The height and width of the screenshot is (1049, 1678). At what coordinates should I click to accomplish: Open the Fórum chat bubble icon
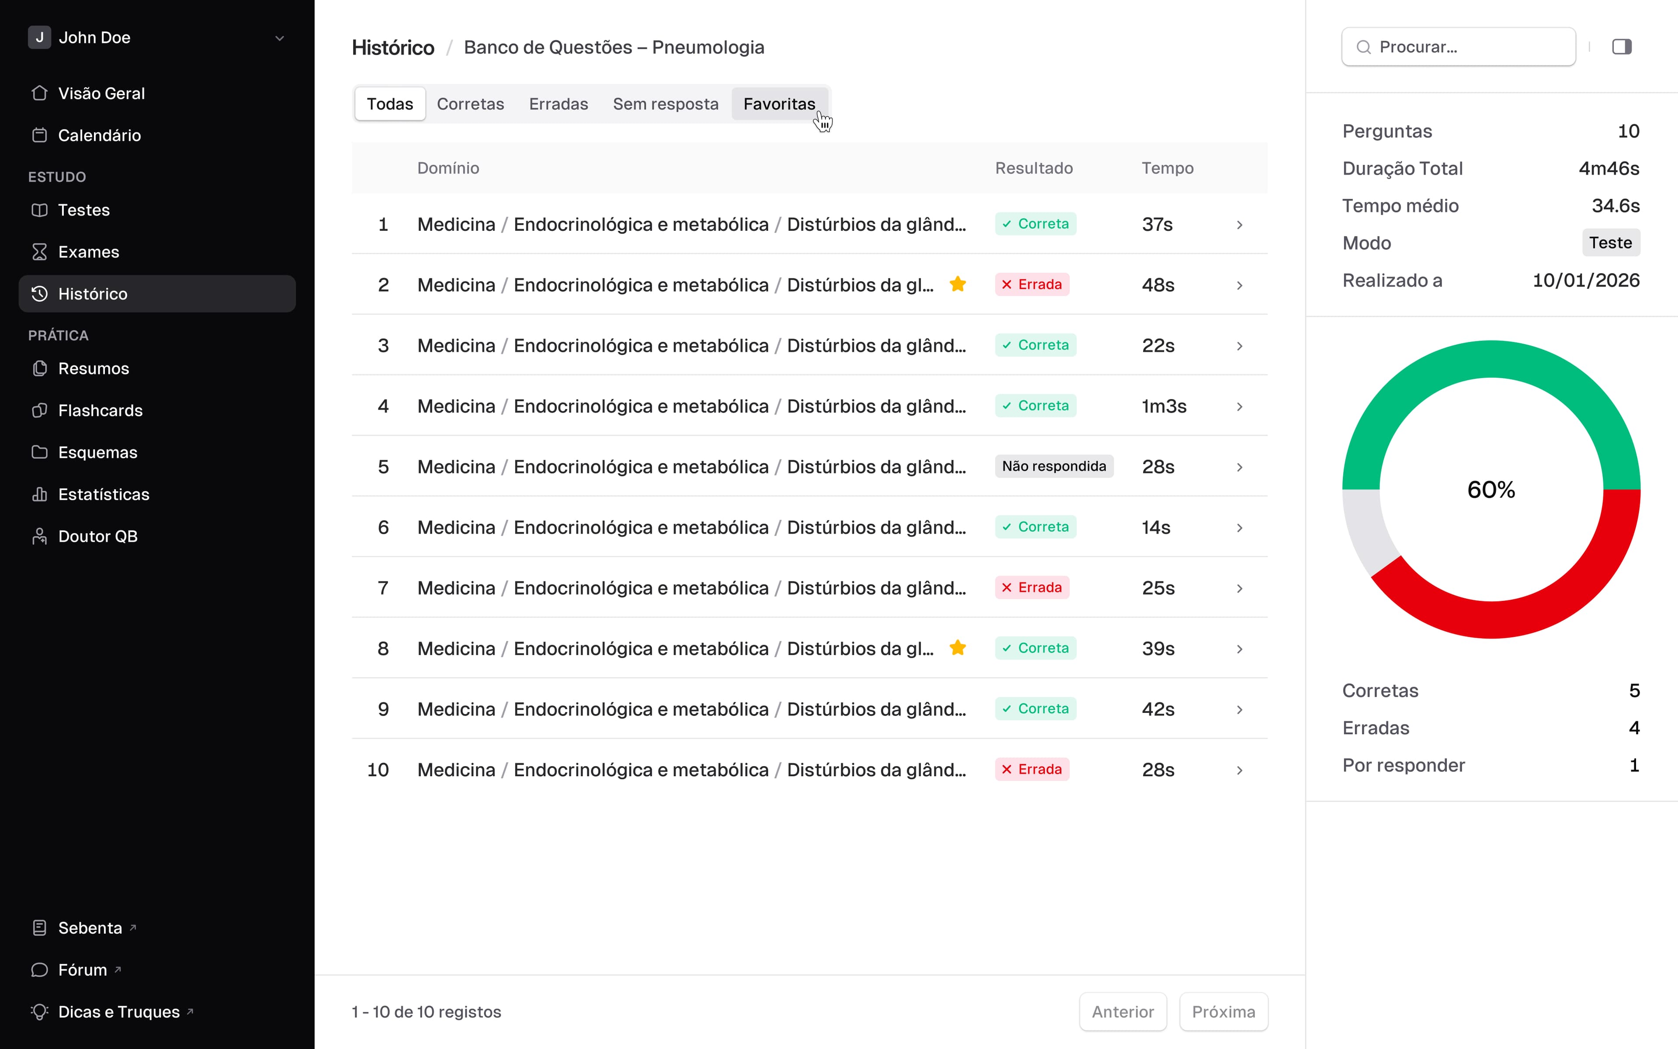click(x=39, y=970)
